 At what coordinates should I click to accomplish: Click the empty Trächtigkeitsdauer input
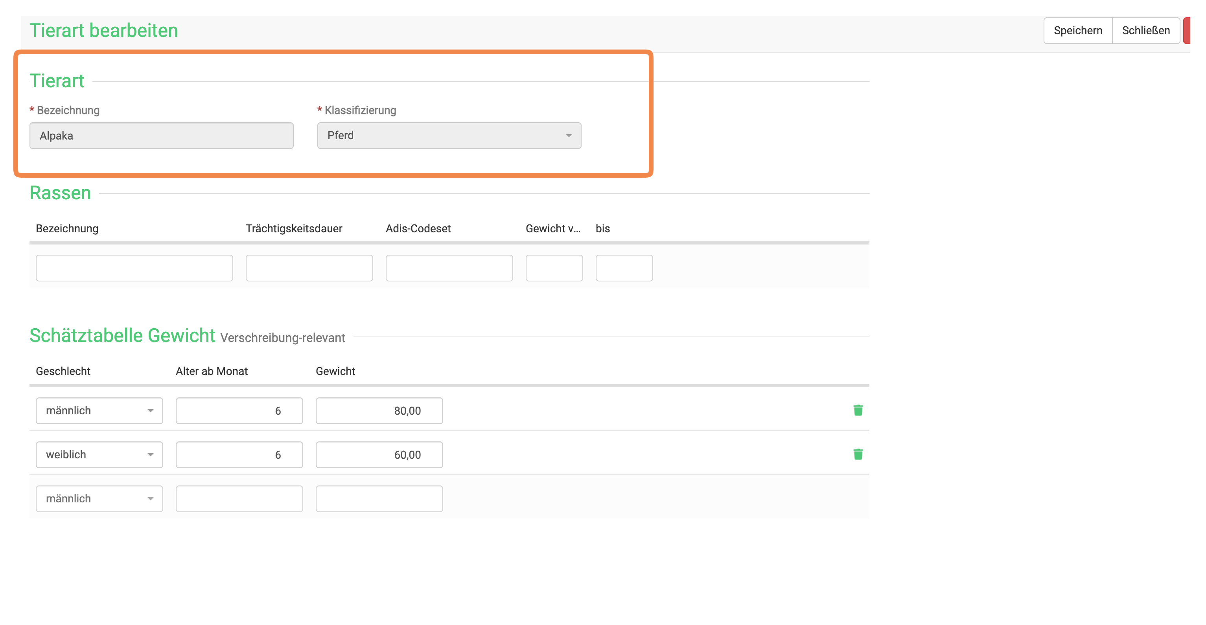tap(309, 268)
